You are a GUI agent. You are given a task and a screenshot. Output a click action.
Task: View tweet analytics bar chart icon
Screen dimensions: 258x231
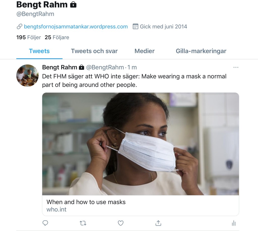click(x=234, y=223)
